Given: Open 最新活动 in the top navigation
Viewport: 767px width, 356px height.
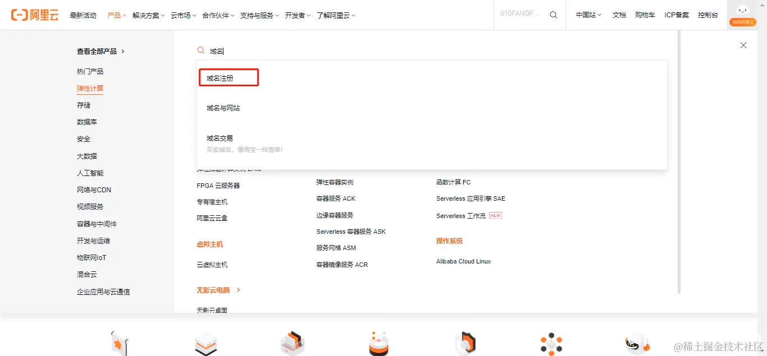Looking at the screenshot, I should [x=83, y=15].
